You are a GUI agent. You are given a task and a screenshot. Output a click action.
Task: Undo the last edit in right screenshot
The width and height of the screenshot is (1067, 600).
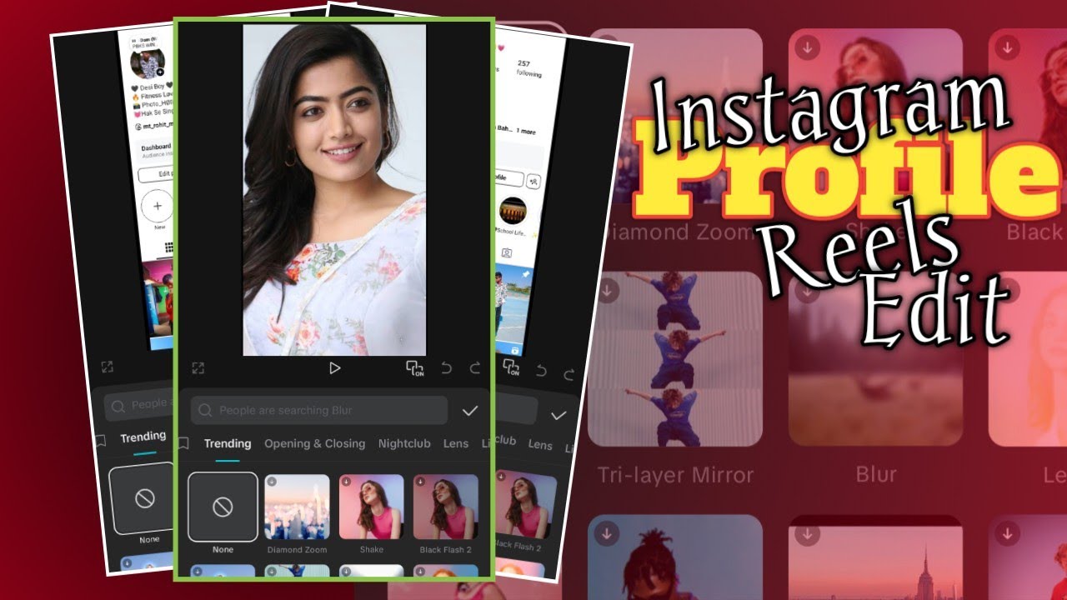click(542, 371)
